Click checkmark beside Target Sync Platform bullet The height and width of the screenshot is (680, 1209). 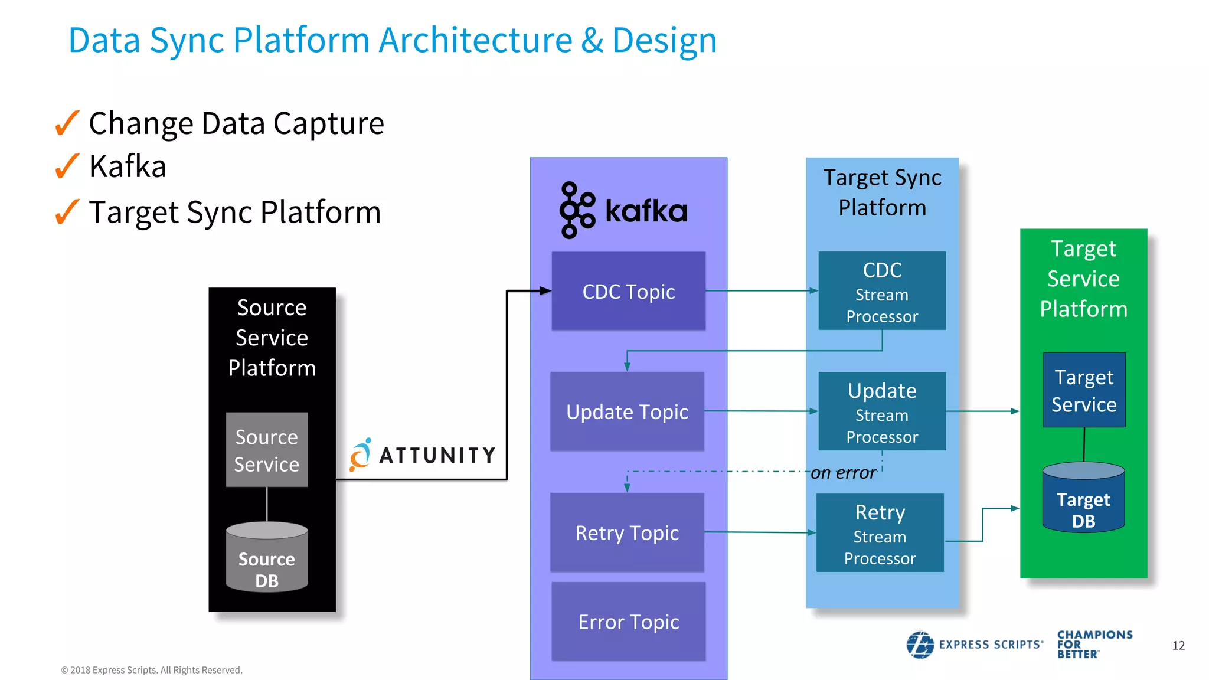click(67, 212)
